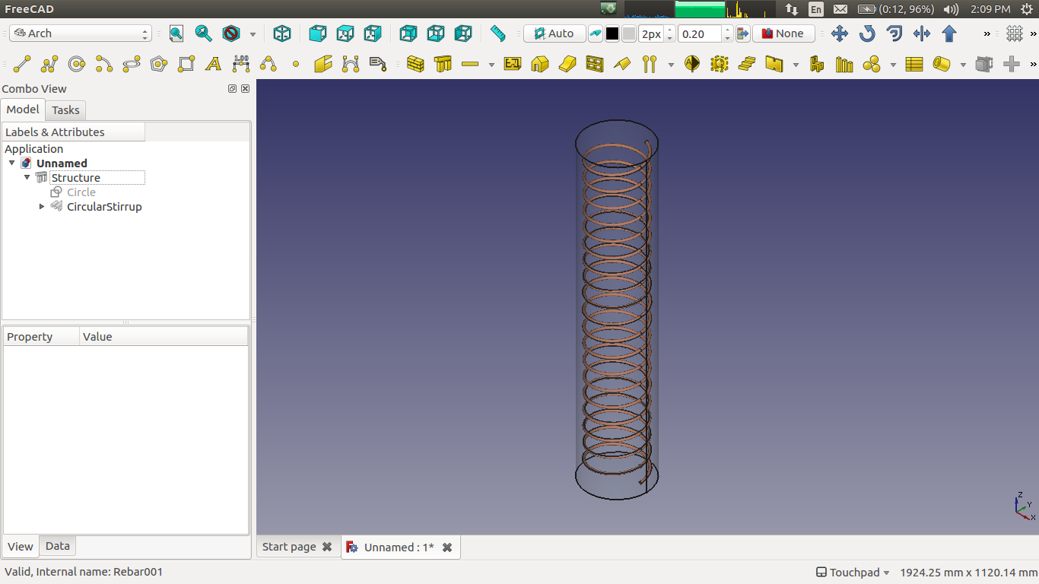The height and width of the screenshot is (584, 1039).
Task: Select the Draft Text tool
Action: coord(214,64)
